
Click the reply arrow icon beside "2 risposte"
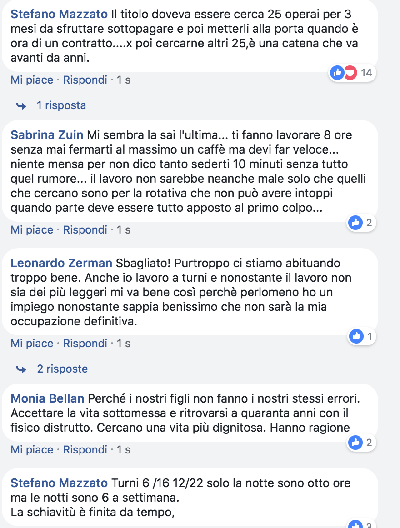21,369
